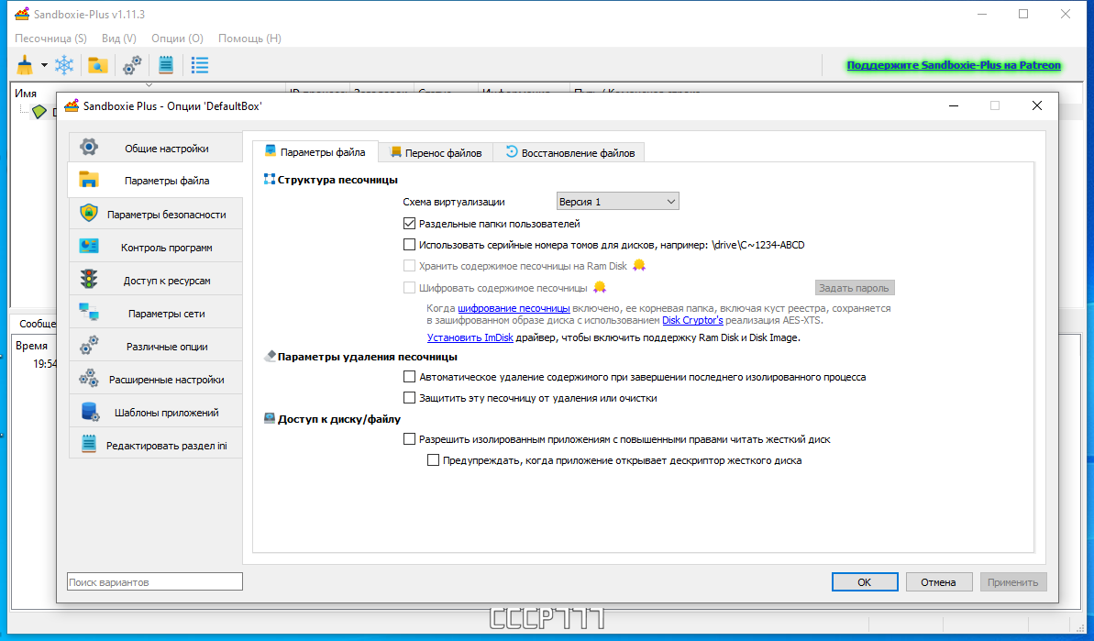1094x641 pixels.
Task: Open global settings gears icon in toolbar
Action: click(x=132, y=65)
